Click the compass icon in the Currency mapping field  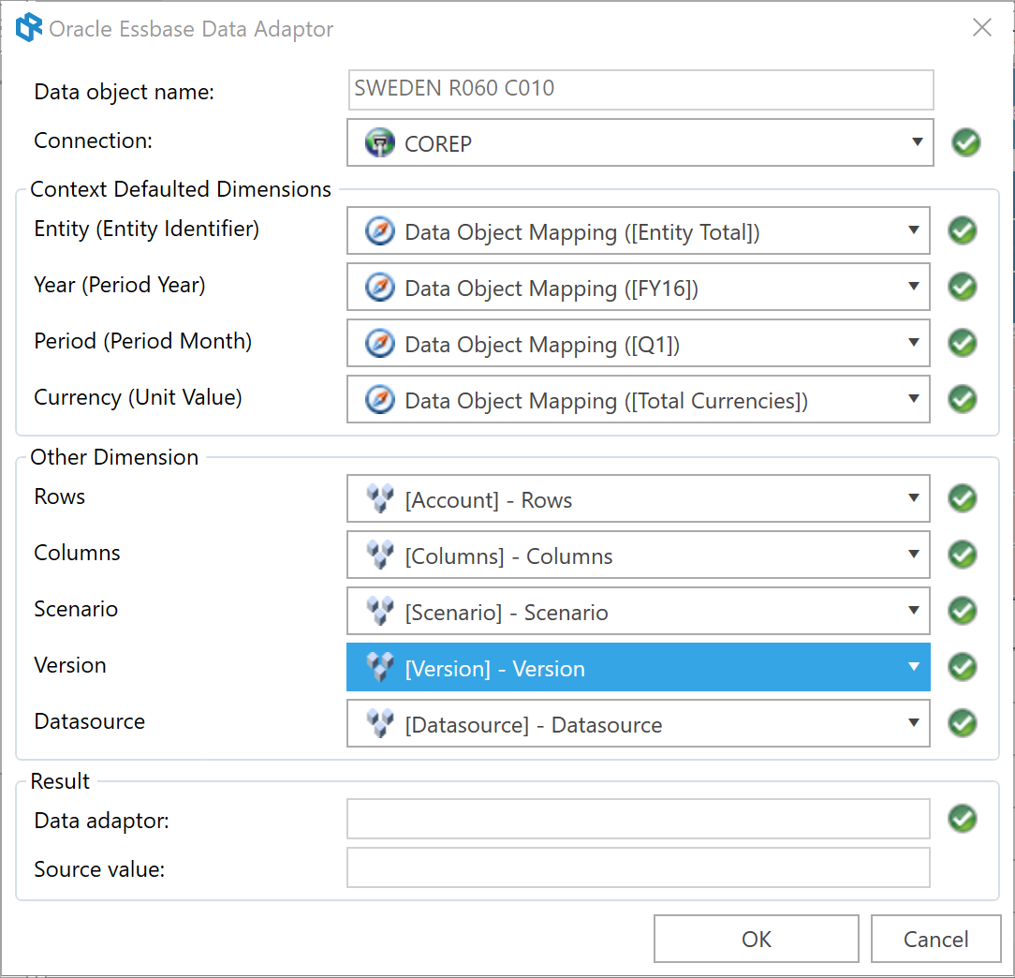click(x=380, y=400)
